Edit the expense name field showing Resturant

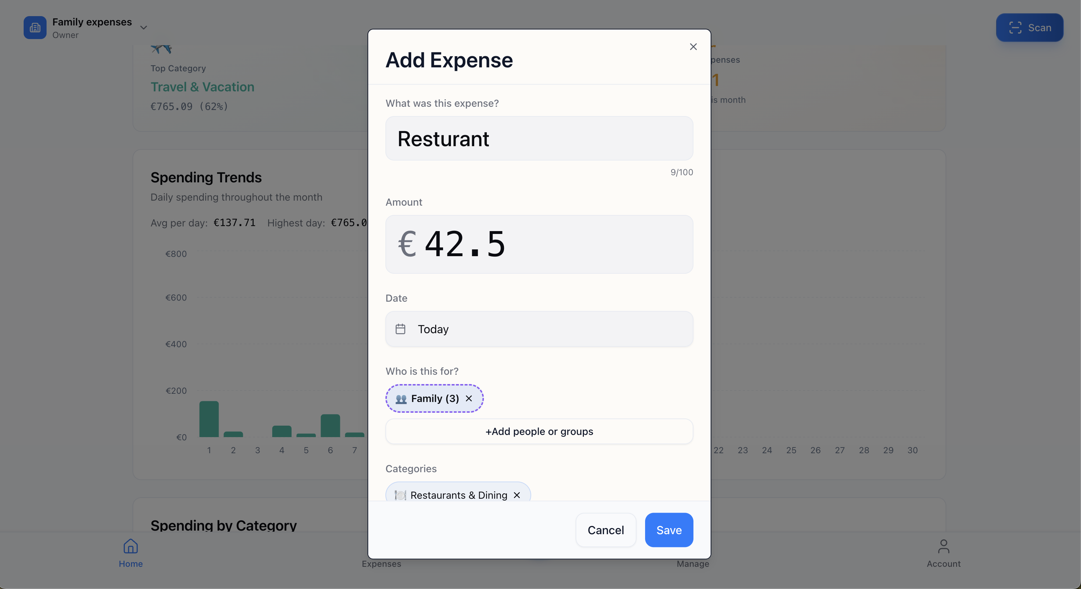coord(539,139)
